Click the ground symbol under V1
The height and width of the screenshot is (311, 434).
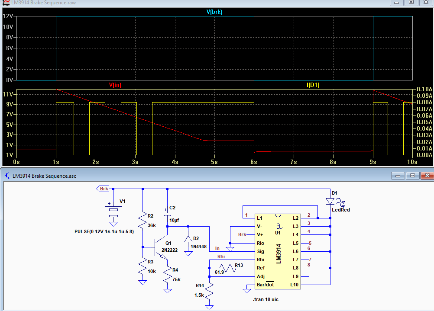[113, 224]
